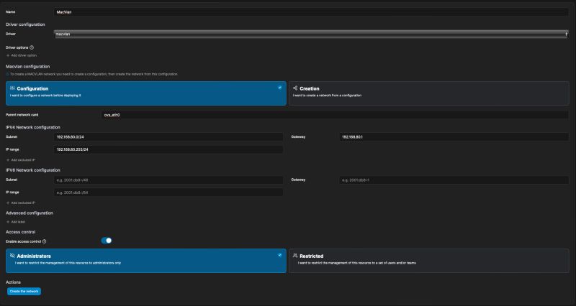
Task: Click Create the network button
Action: pos(24,292)
